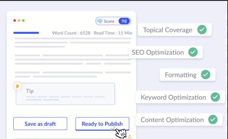
Task: Click the blue progress bar
Action: click(26, 33)
